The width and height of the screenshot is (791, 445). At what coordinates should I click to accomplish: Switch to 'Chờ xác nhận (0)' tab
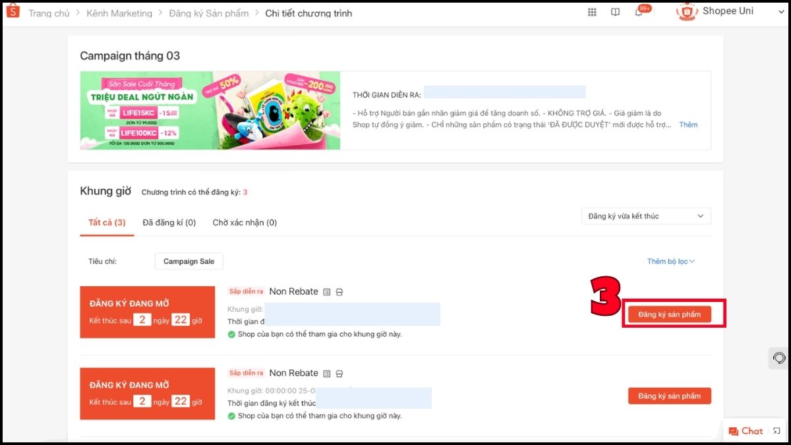click(x=245, y=223)
